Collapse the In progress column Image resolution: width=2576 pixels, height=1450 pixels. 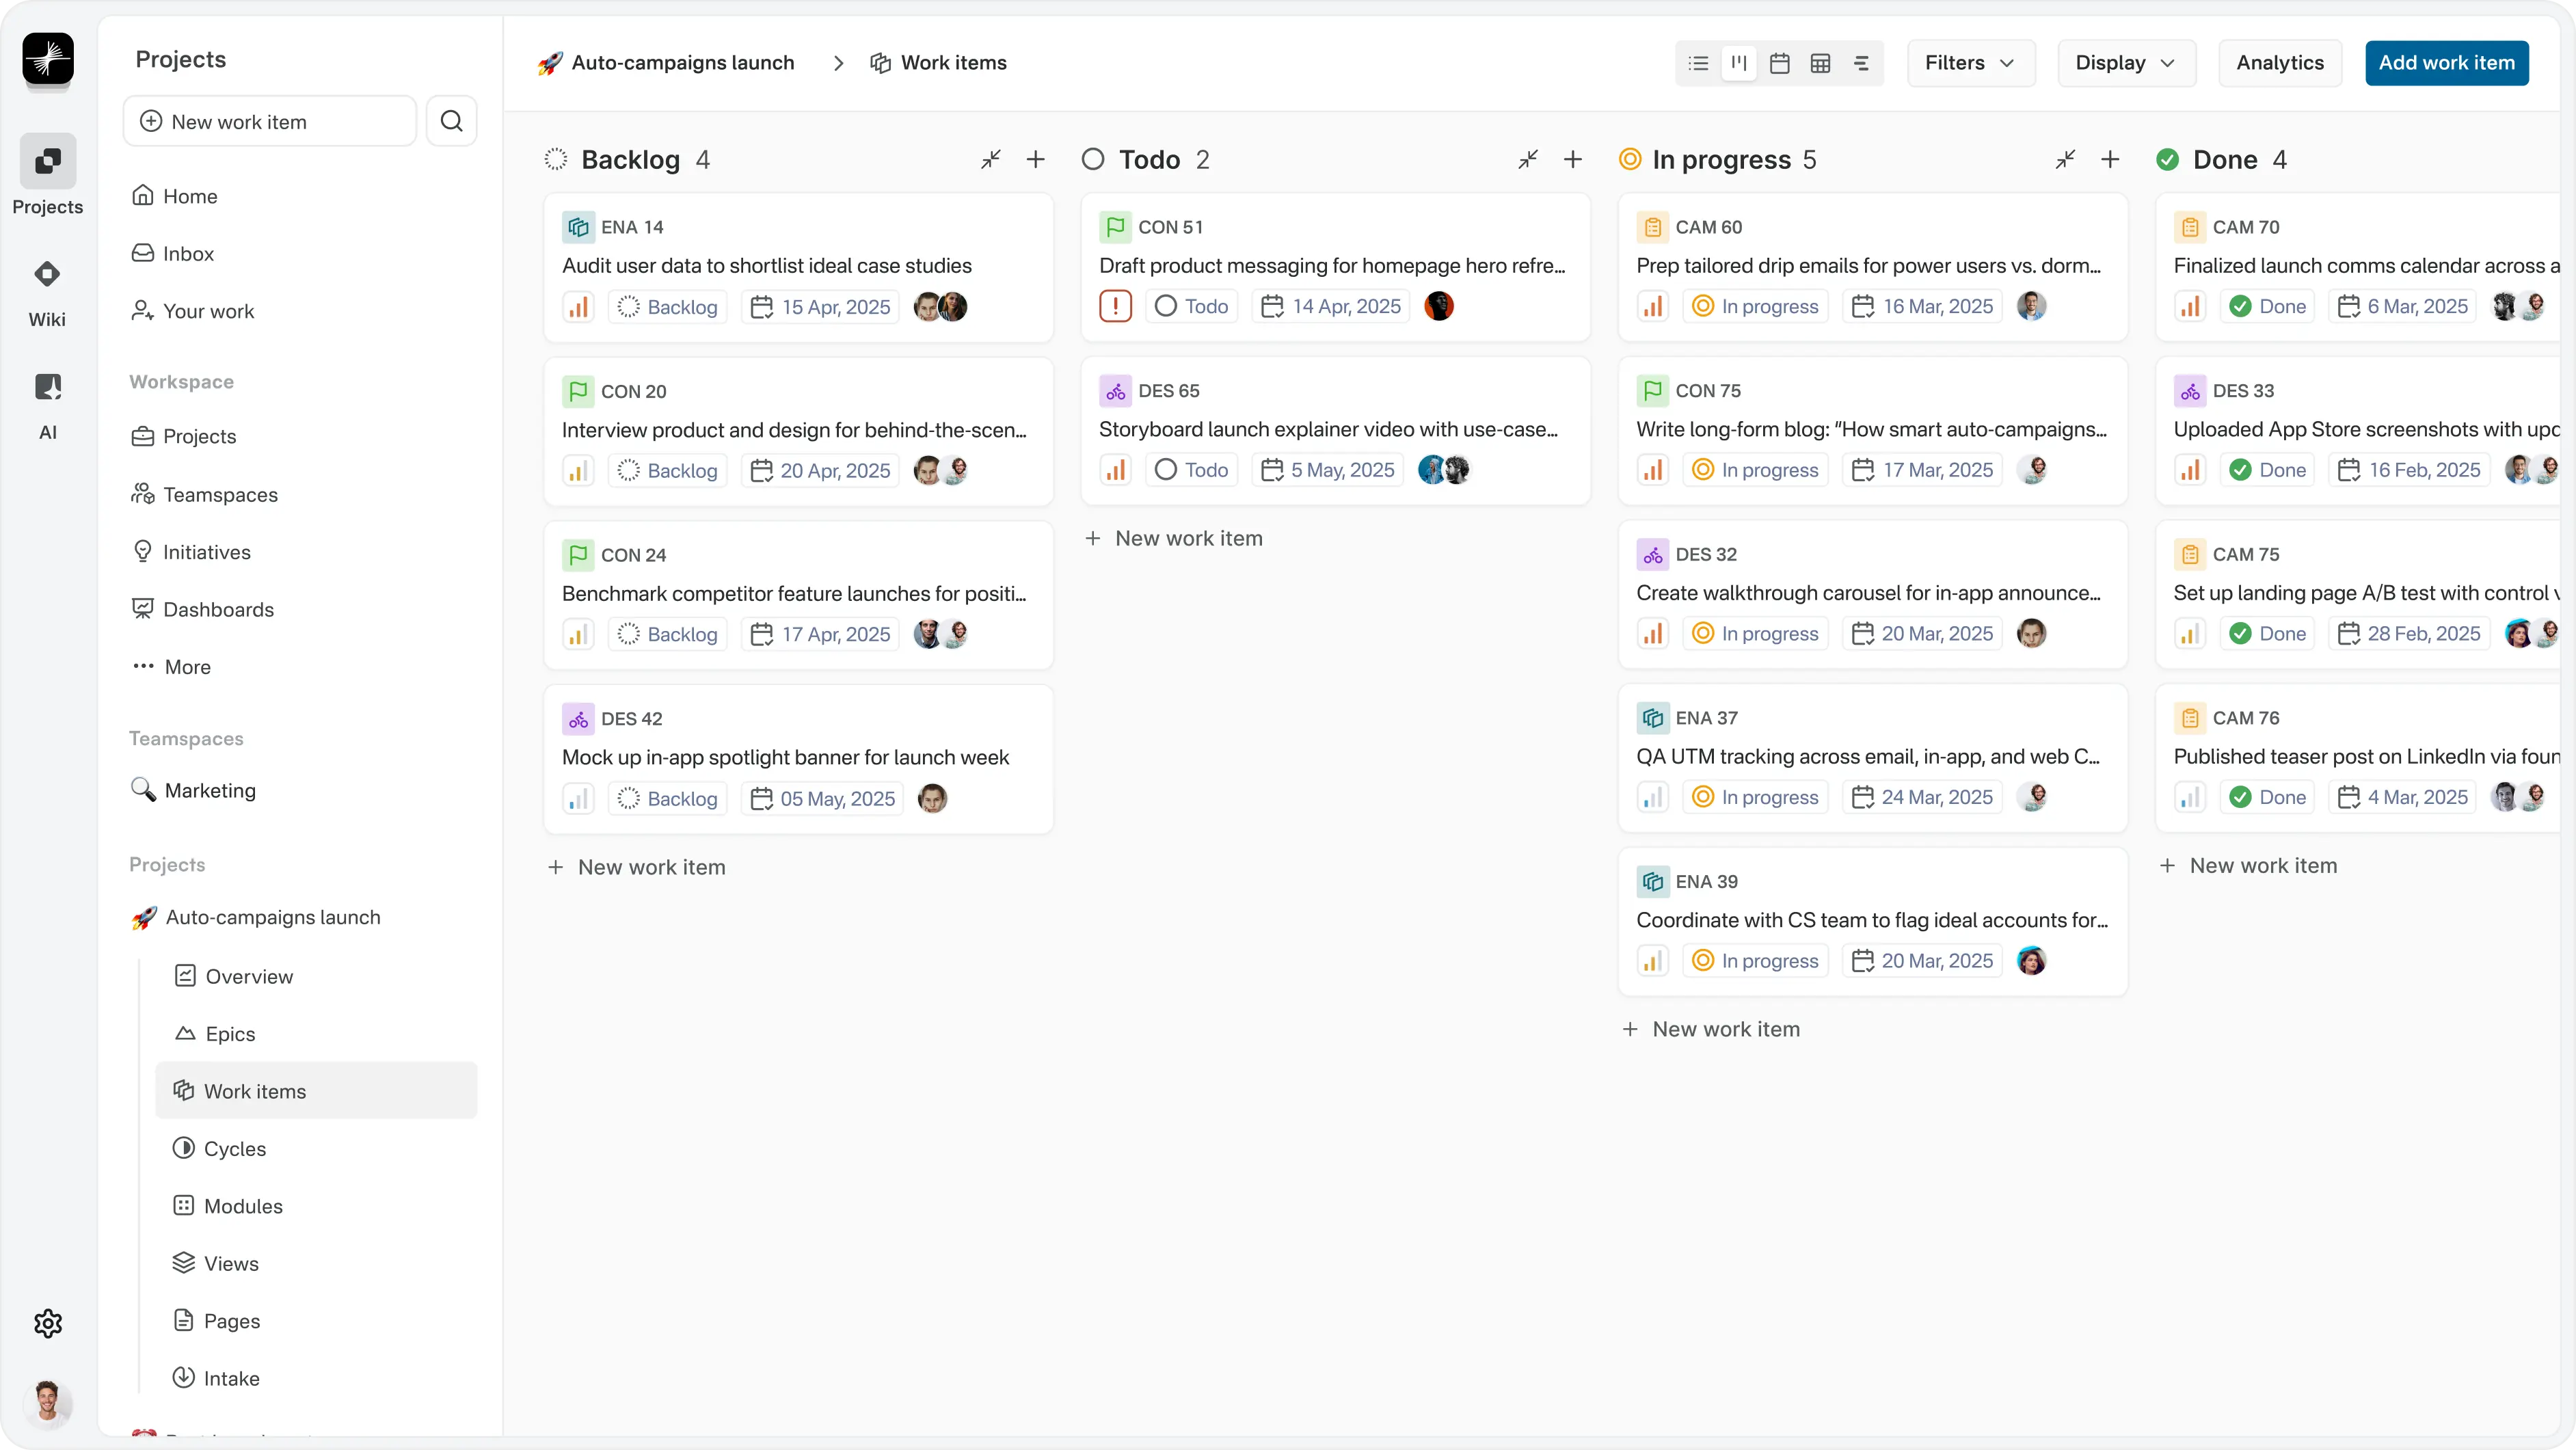click(2065, 159)
